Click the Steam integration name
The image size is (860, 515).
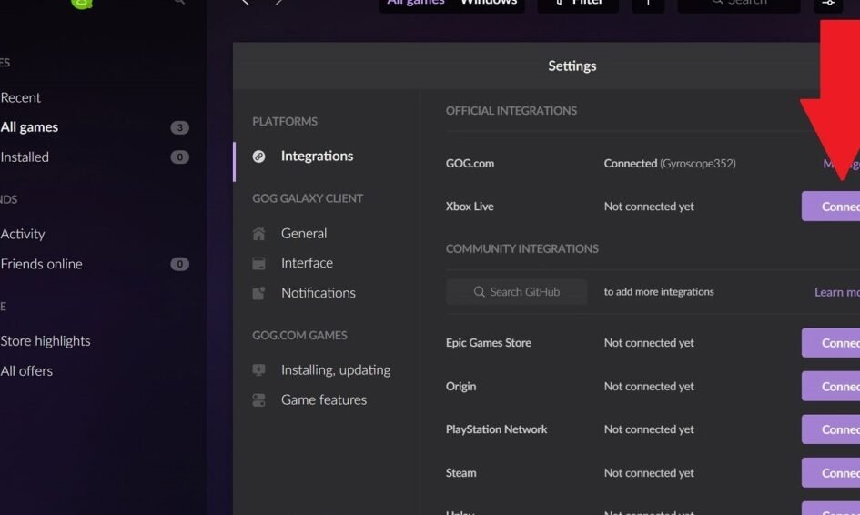[460, 473]
